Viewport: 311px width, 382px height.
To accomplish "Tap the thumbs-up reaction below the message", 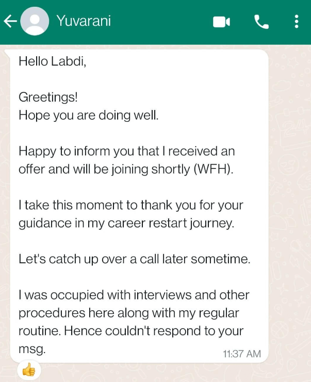I will tap(29, 370).
